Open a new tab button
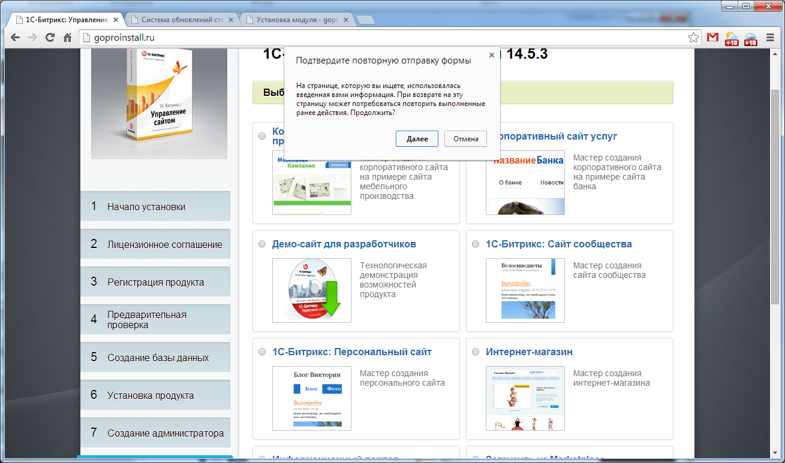Screen dimensions: 785x463 click(x=366, y=20)
